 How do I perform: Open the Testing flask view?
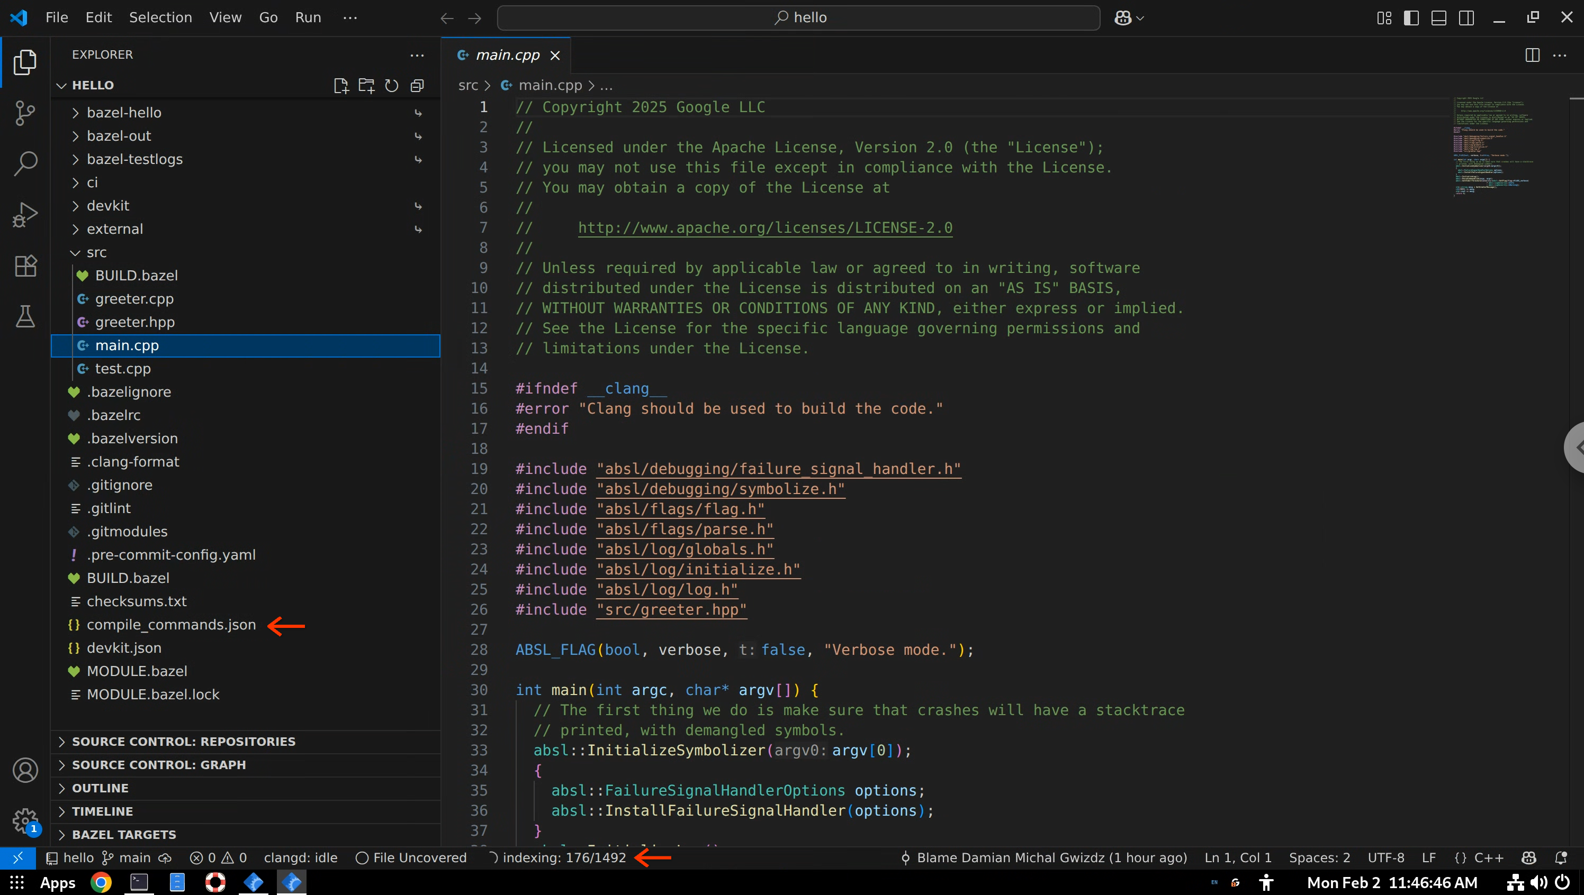click(x=24, y=316)
